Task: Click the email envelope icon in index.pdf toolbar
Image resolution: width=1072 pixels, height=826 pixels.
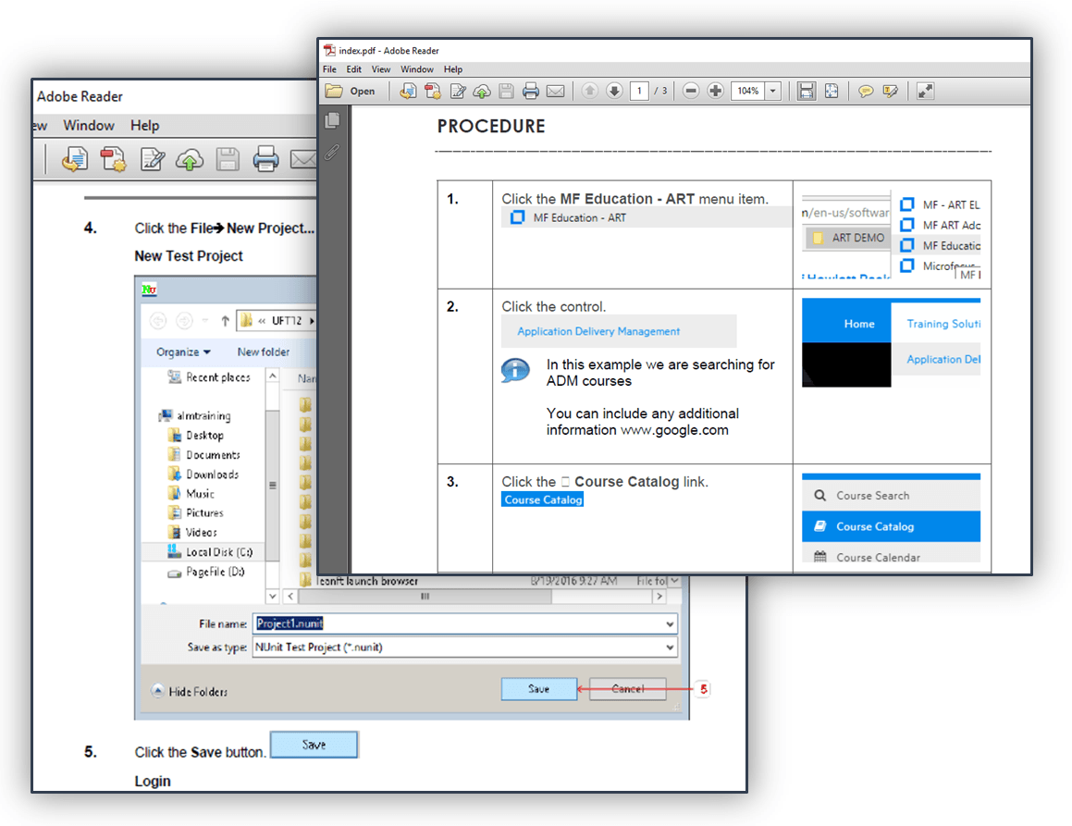Action: coord(555,91)
